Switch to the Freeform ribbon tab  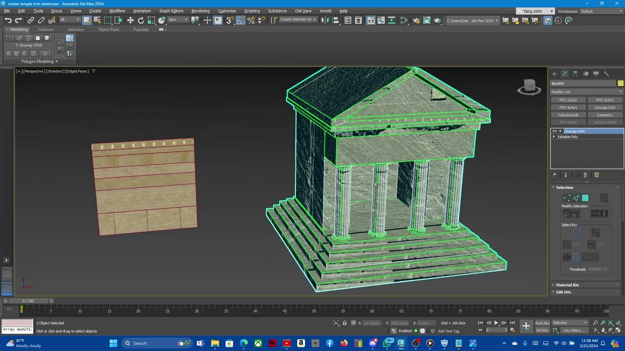point(46,29)
